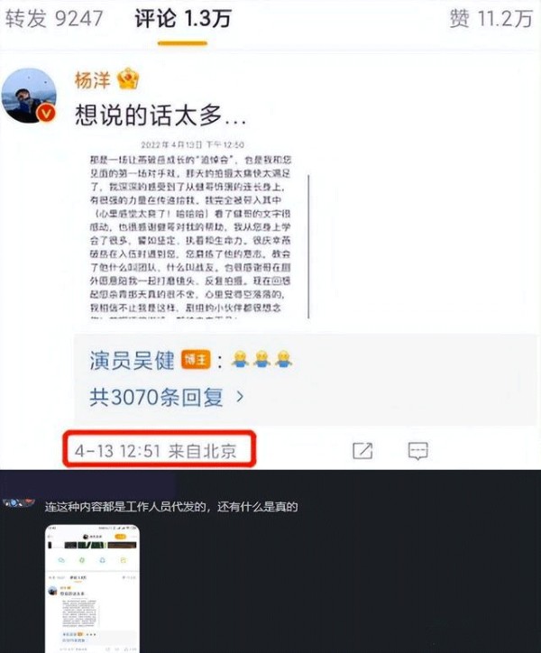Open 演员吴健 user profile link
Screen dimensions: 541x653
click(132, 360)
